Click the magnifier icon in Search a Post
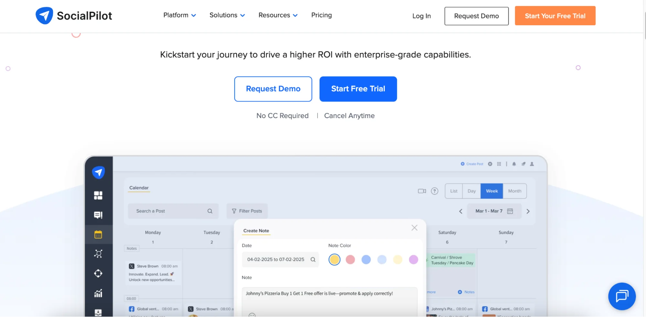Viewport: 646px width, 317px height. tap(210, 211)
